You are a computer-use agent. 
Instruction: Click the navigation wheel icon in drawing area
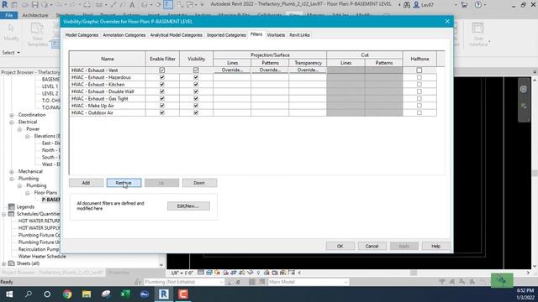click(x=523, y=89)
